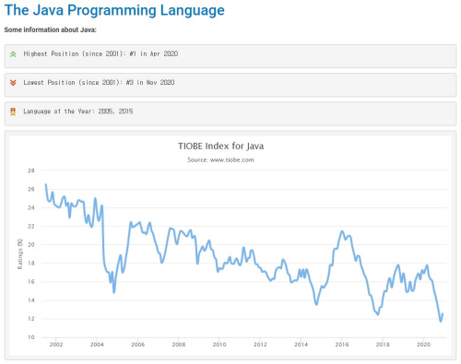Click the chart line's lowest point in 2020
Screen dimensions: 461x364
click(x=441, y=321)
